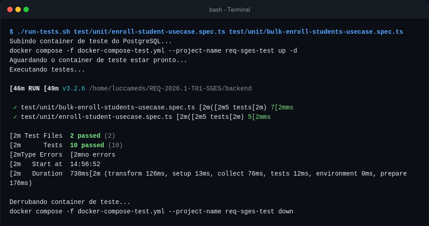Click the green checkmark beside bulk-enroll-students spec
Viewport: 429px width, 226px height.
pyautogui.click(x=15, y=108)
